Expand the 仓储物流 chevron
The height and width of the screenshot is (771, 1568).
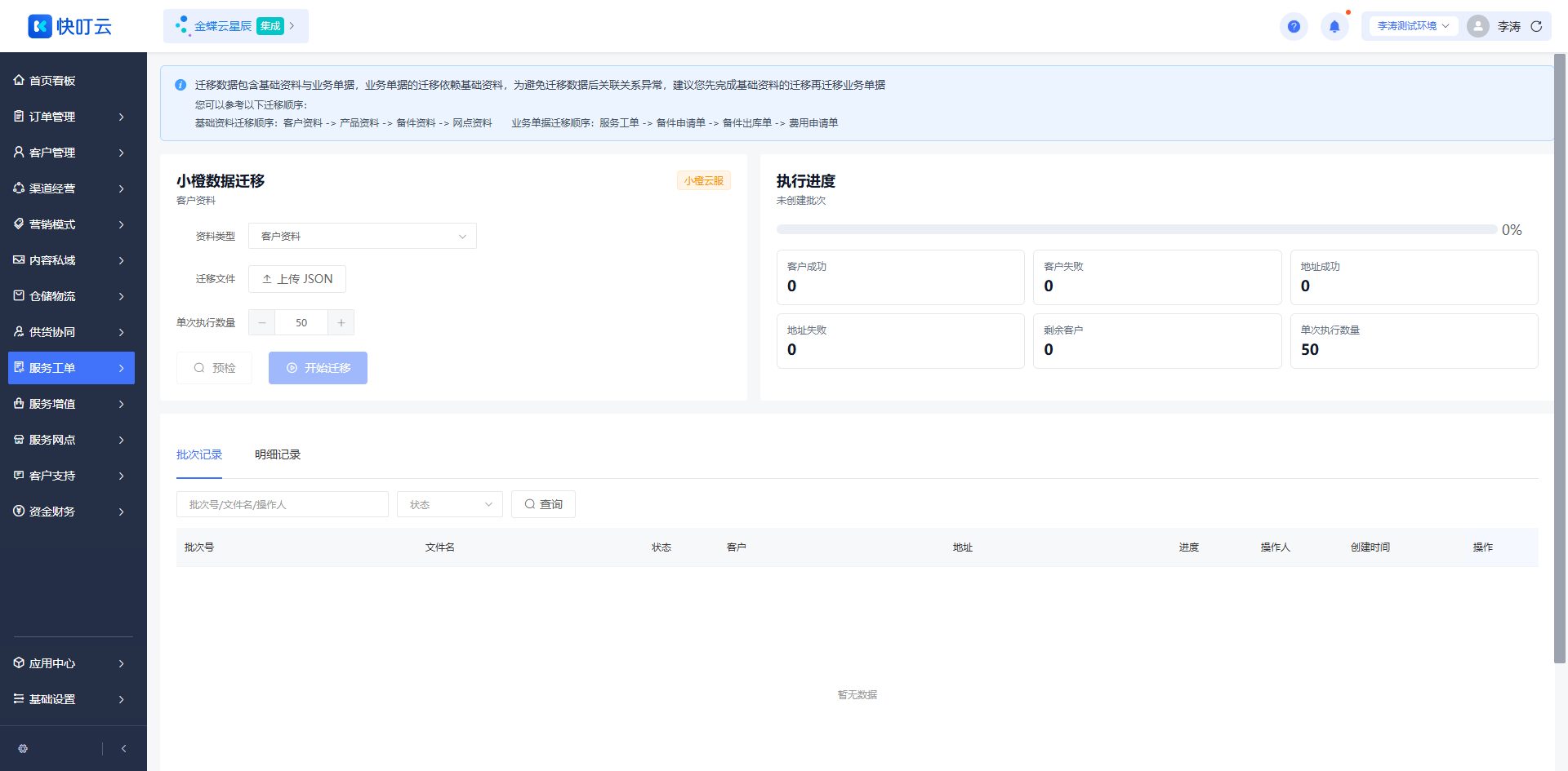point(121,296)
